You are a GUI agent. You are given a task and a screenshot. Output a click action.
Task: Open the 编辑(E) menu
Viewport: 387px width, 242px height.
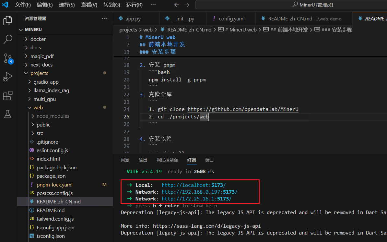coord(45,5)
